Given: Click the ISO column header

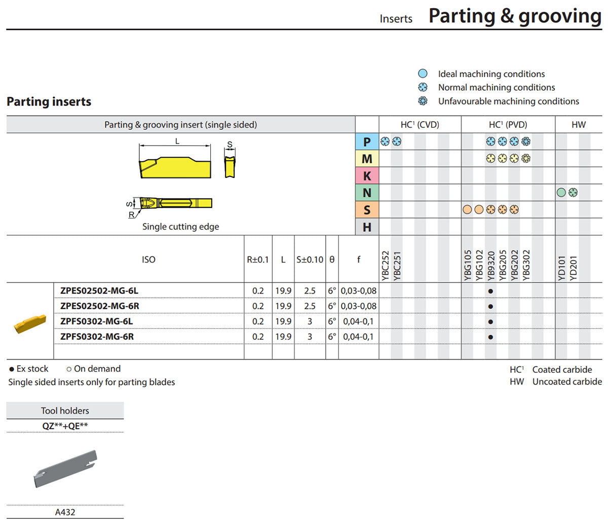Looking at the screenshot, I should click(148, 259).
